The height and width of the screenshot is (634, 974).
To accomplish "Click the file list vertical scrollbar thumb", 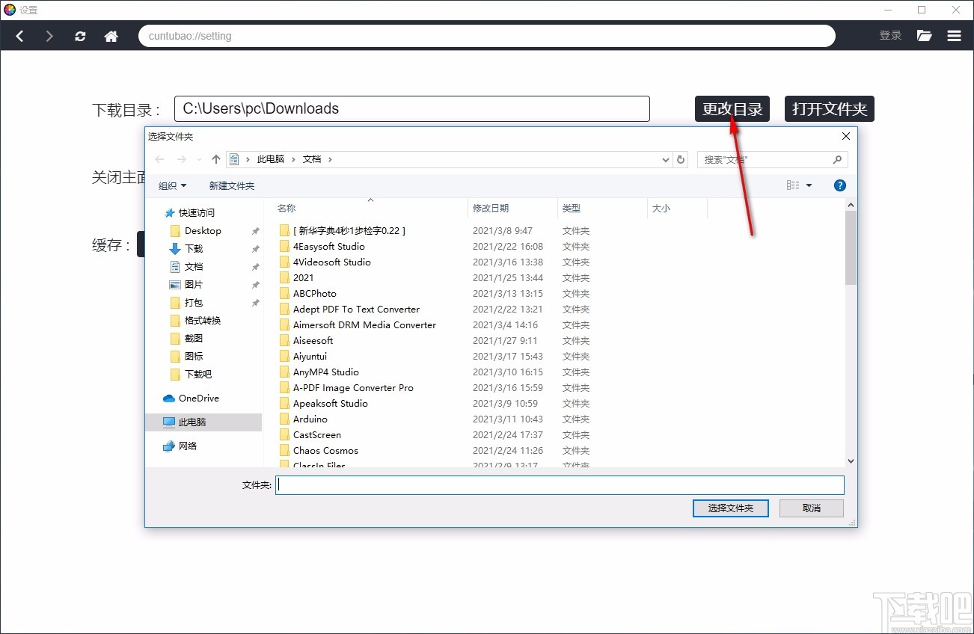I will [851, 247].
